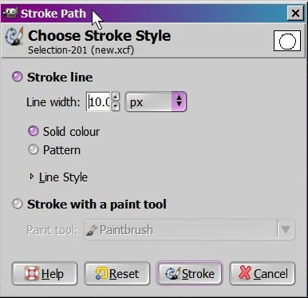Viewport: 308px width, 298px height.
Task: Click the yellow arrow icon on Reset
Action: 101,273
